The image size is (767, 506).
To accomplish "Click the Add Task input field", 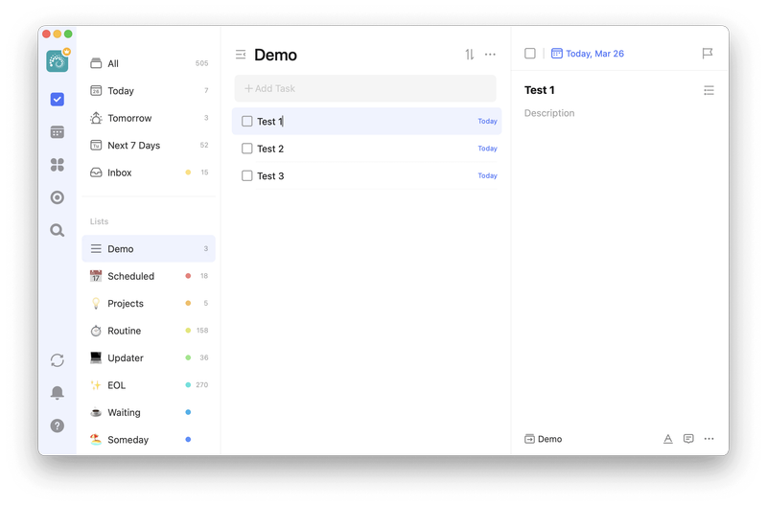I will pyautogui.click(x=365, y=88).
